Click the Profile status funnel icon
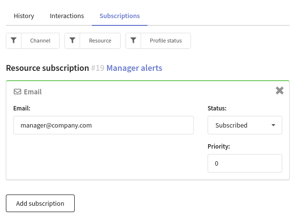 point(133,41)
